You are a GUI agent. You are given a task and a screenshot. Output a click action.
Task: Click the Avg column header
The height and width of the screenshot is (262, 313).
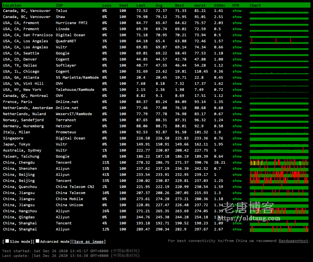click(159, 5)
